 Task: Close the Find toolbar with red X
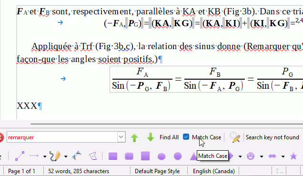(x=1, y=138)
